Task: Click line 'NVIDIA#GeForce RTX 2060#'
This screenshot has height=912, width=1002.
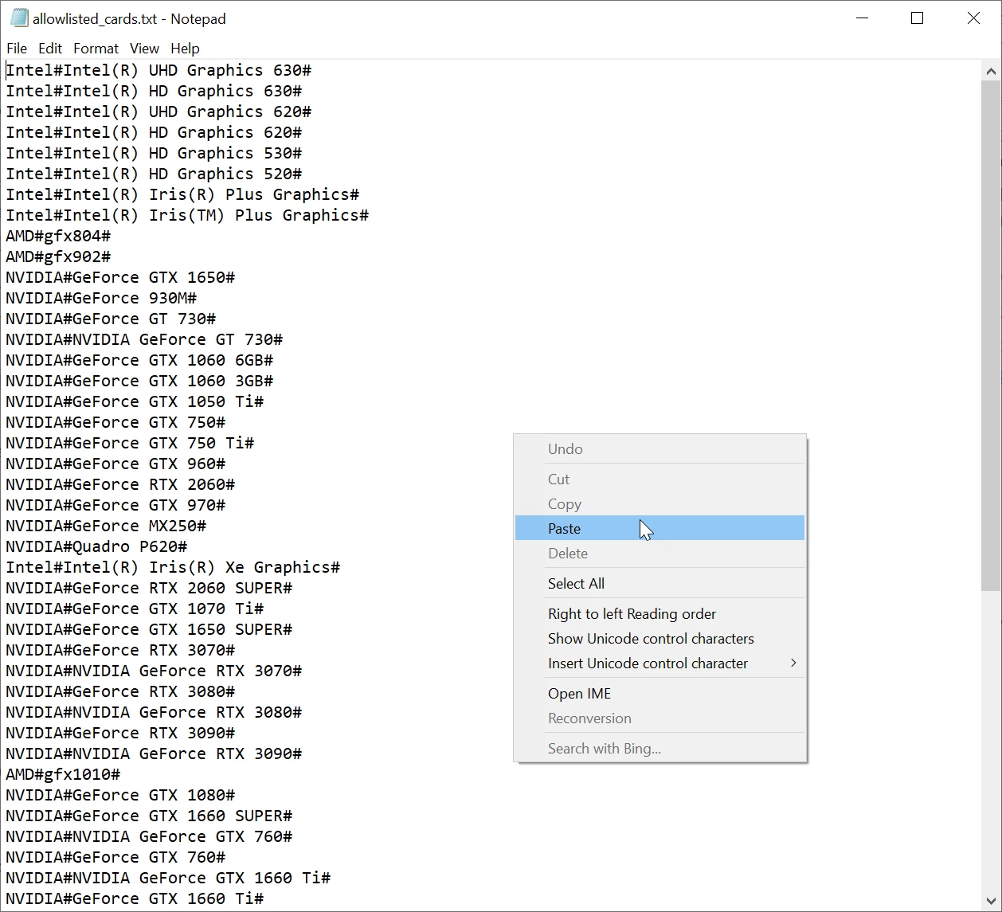Action: pyautogui.click(x=120, y=484)
